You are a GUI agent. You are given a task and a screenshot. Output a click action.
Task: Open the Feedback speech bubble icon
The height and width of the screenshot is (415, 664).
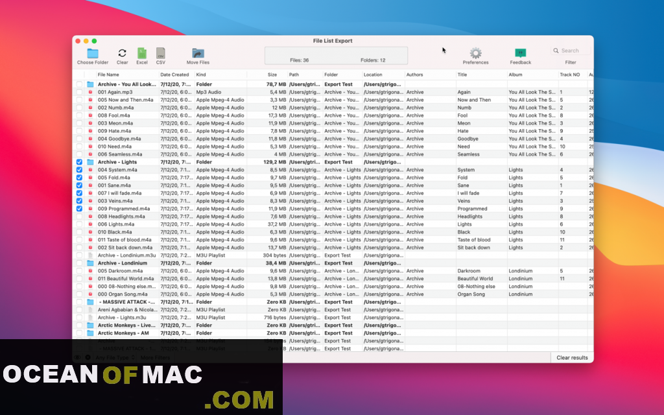521,53
